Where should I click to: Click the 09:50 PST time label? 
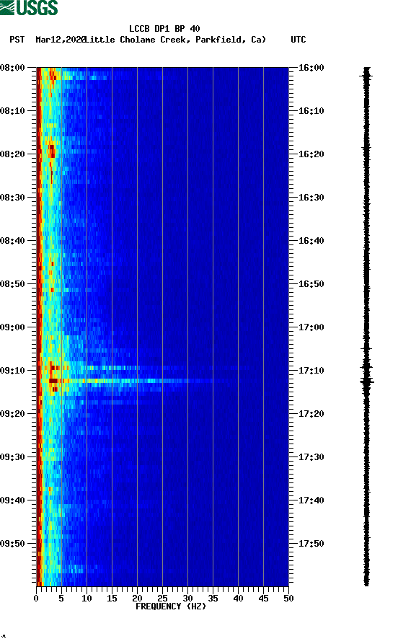click(12, 544)
